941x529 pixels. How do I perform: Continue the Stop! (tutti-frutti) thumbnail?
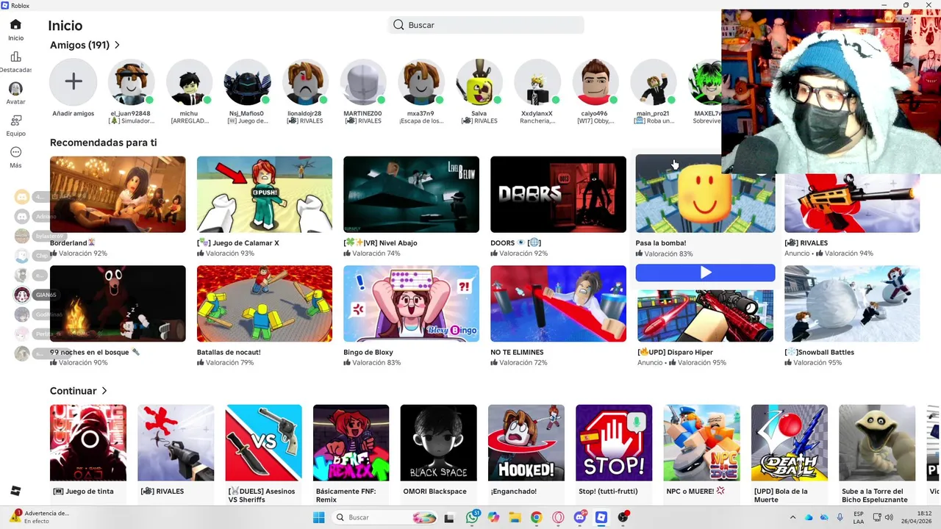click(x=614, y=443)
